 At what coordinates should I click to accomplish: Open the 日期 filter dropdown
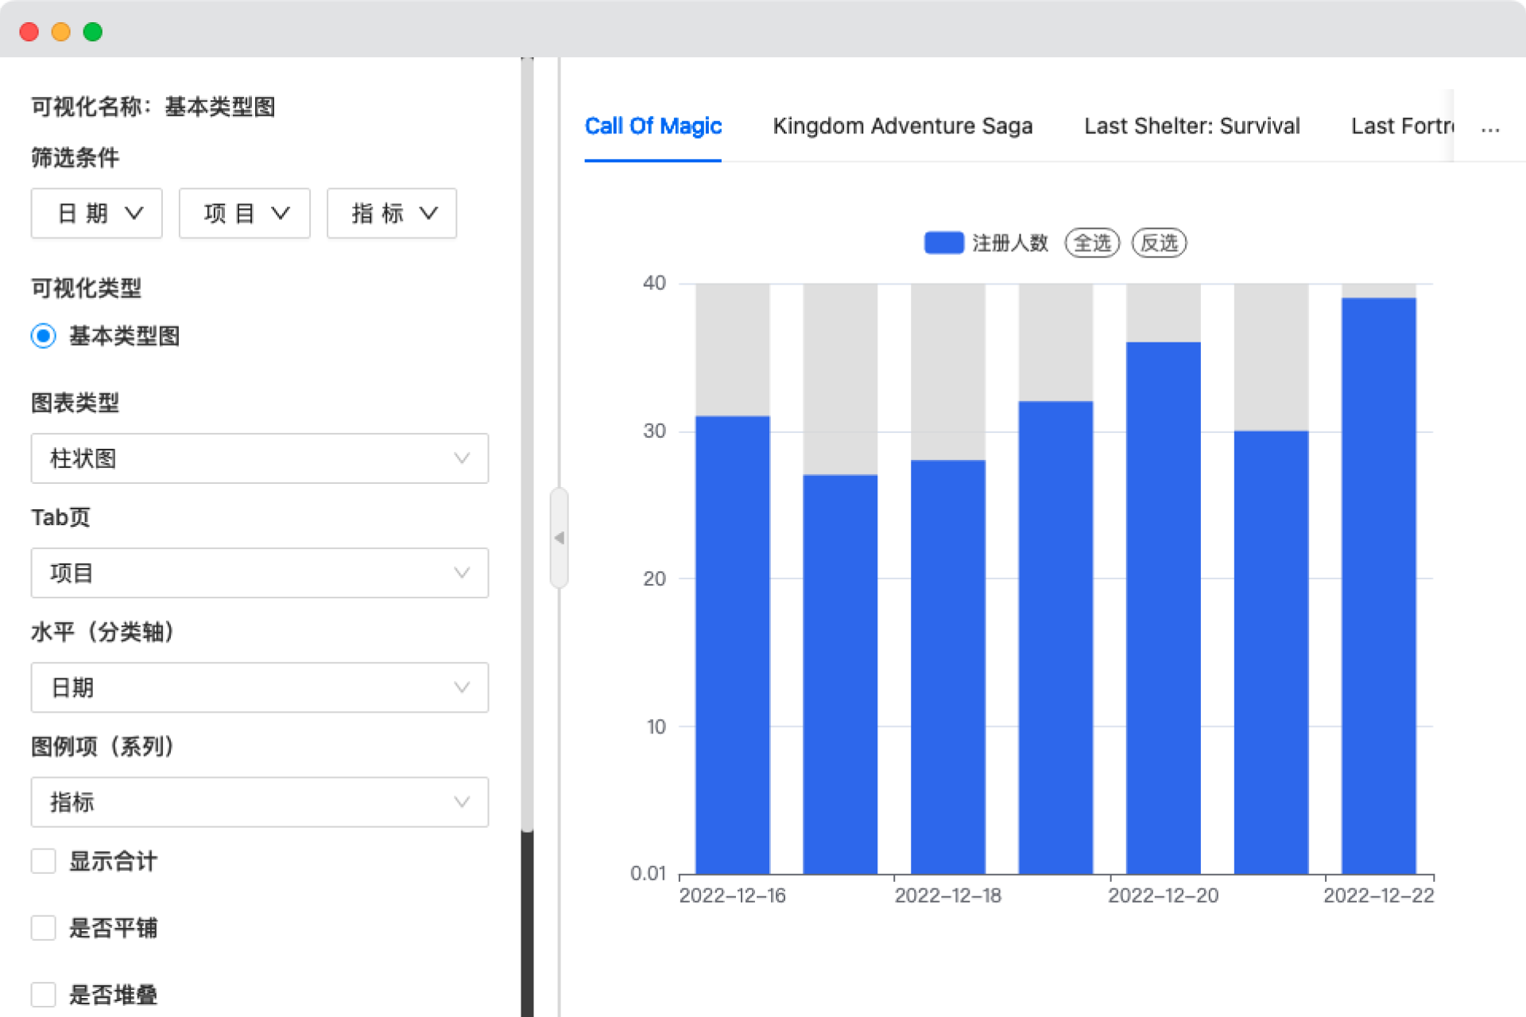pyautogui.click(x=97, y=213)
